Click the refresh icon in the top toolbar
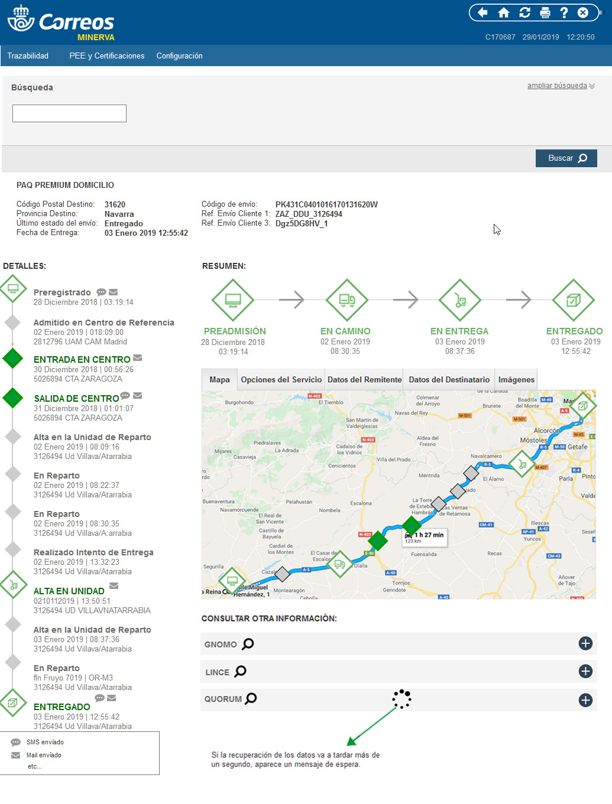 524,12
